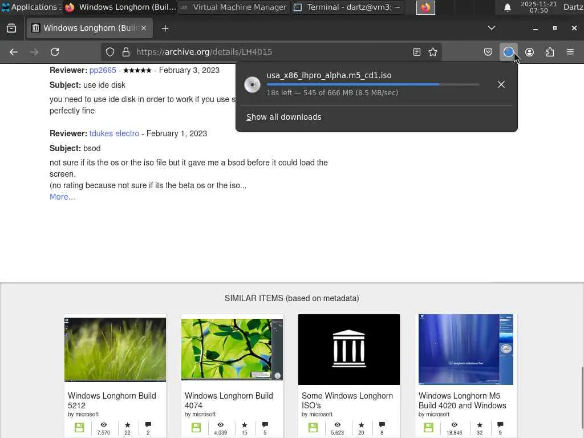Go back to the previous page

(14, 52)
